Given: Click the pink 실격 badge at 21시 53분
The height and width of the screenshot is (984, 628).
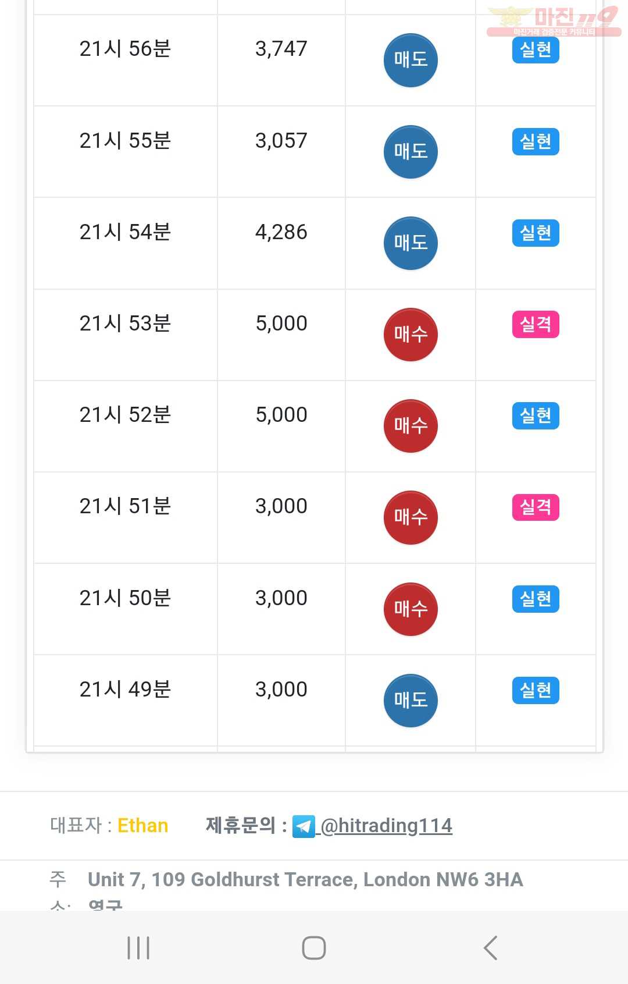Looking at the screenshot, I should pyautogui.click(x=536, y=325).
